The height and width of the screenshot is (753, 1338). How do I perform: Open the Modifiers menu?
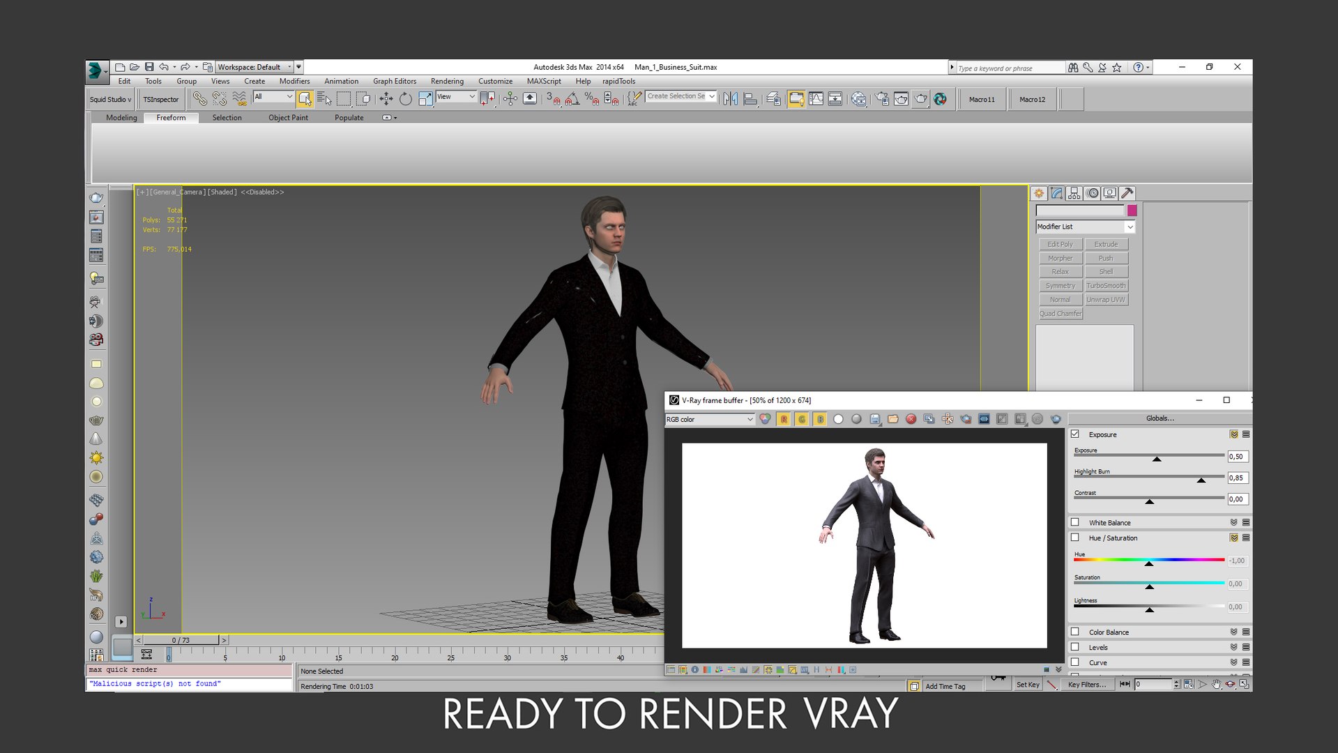tap(294, 81)
